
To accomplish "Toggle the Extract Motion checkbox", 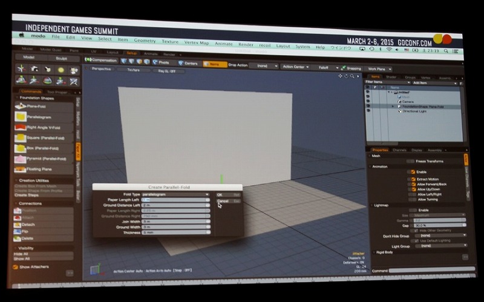I will [x=413, y=179].
